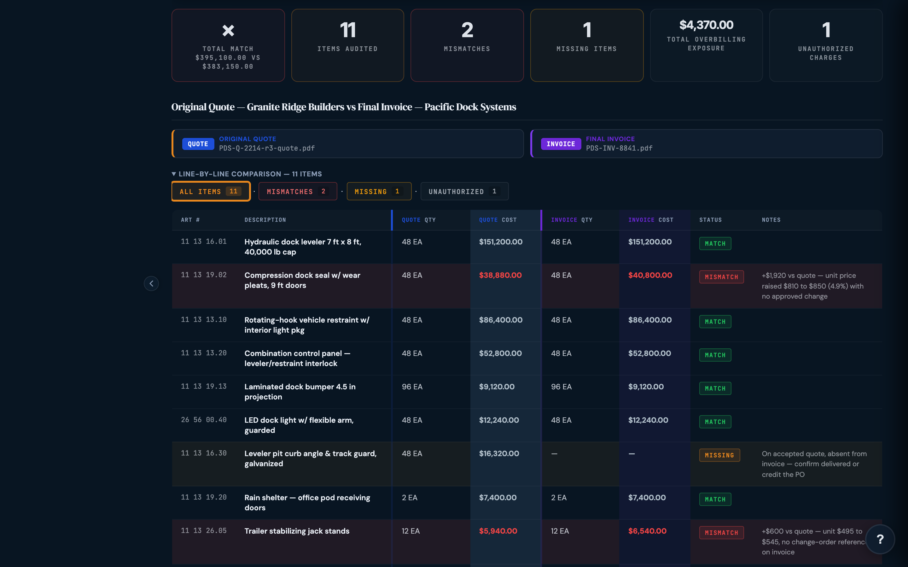Click the Invoice Qty column header

(572, 220)
